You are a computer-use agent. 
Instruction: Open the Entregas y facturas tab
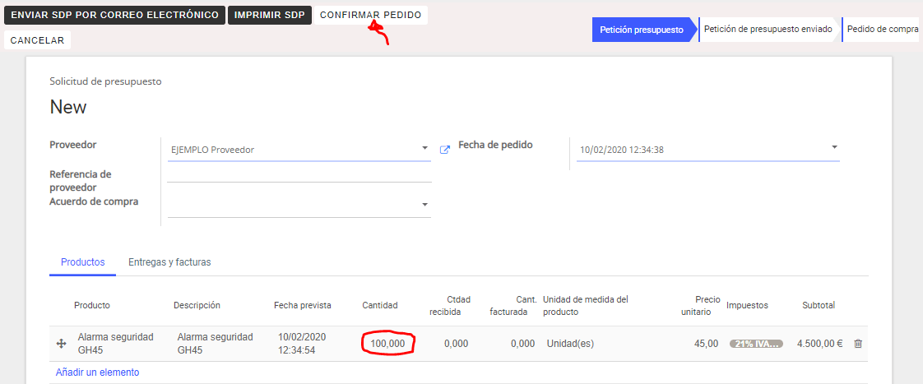coord(169,262)
